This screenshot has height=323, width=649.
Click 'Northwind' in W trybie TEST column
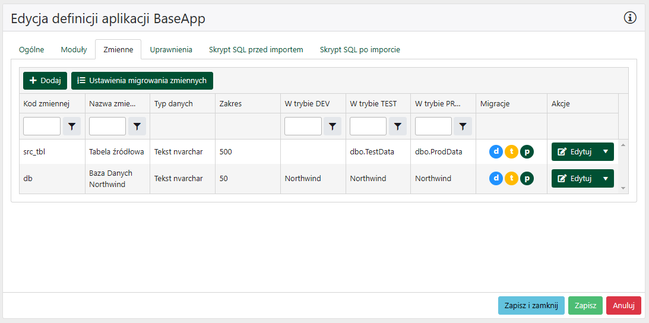[x=378, y=179]
